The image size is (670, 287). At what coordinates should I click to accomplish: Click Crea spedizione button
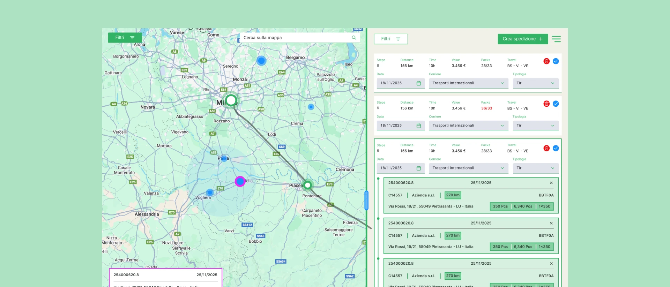(523, 39)
